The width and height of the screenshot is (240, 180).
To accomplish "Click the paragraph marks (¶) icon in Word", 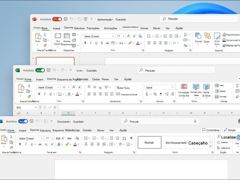I will click(131, 138).
